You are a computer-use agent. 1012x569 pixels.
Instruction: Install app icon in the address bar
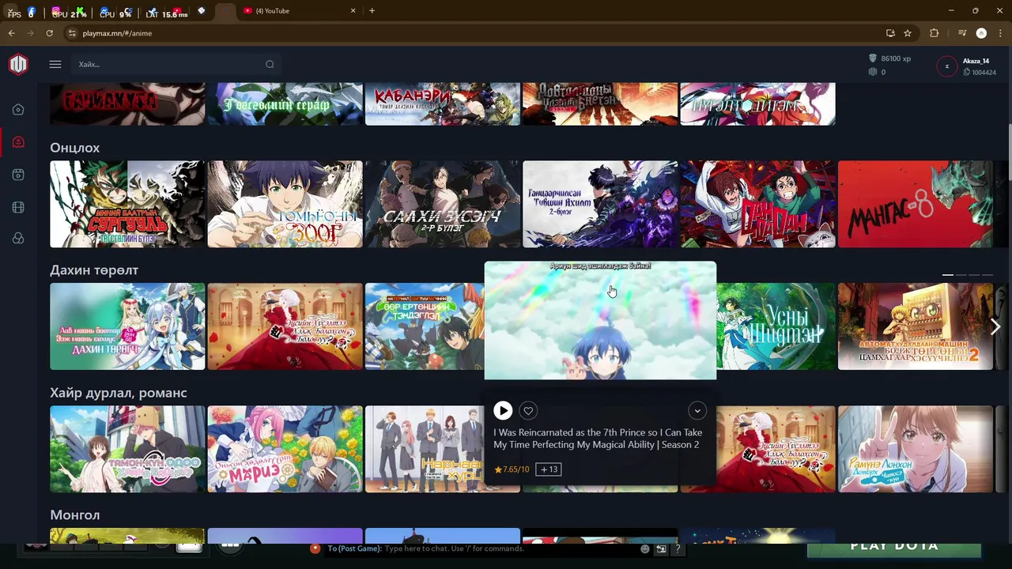tap(890, 33)
